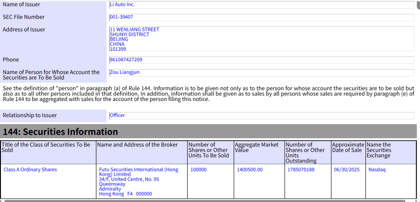Image resolution: width=420 pixels, height=202 pixels.
Task: Click the 'Name of Issuer' label
Action: 21,4
